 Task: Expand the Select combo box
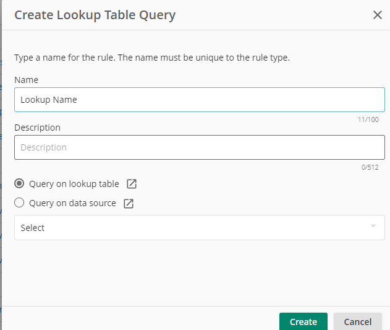point(200,228)
